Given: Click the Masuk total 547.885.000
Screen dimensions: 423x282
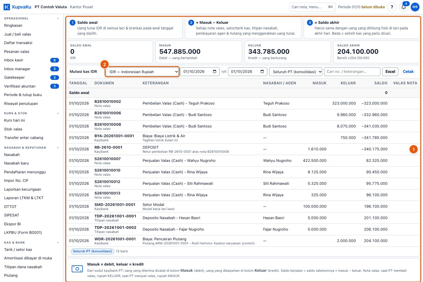Looking at the screenshot, I should click(x=180, y=52).
